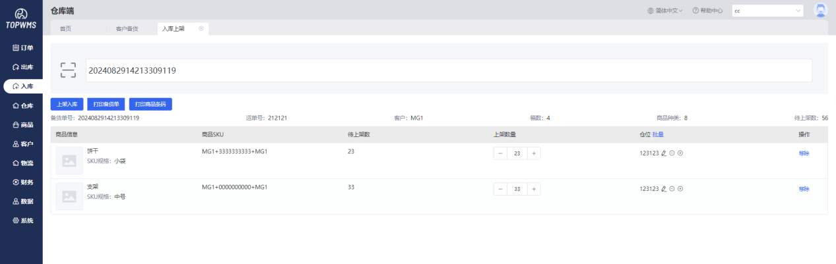Image resolution: width=836 pixels, height=264 pixels.
Task: Decrease quantity for 饼干 row
Action: pos(500,153)
